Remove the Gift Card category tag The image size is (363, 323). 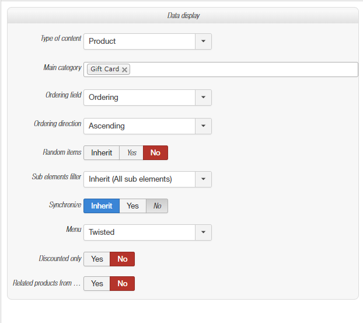point(124,70)
